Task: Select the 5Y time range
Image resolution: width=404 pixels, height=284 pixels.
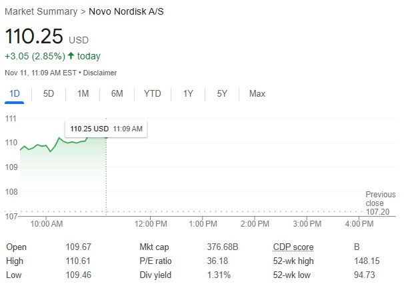Action: click(x=222, y=93)
